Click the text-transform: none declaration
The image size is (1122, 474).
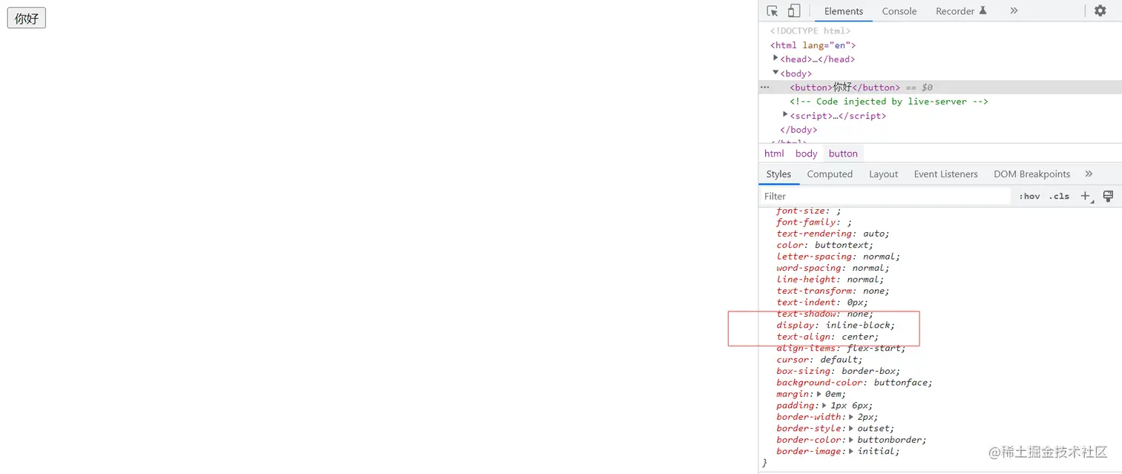point(833,291)
